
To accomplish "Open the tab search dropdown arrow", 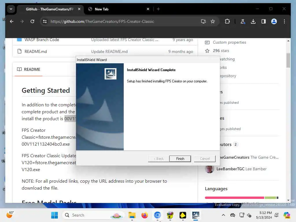I will click(11, 9).
